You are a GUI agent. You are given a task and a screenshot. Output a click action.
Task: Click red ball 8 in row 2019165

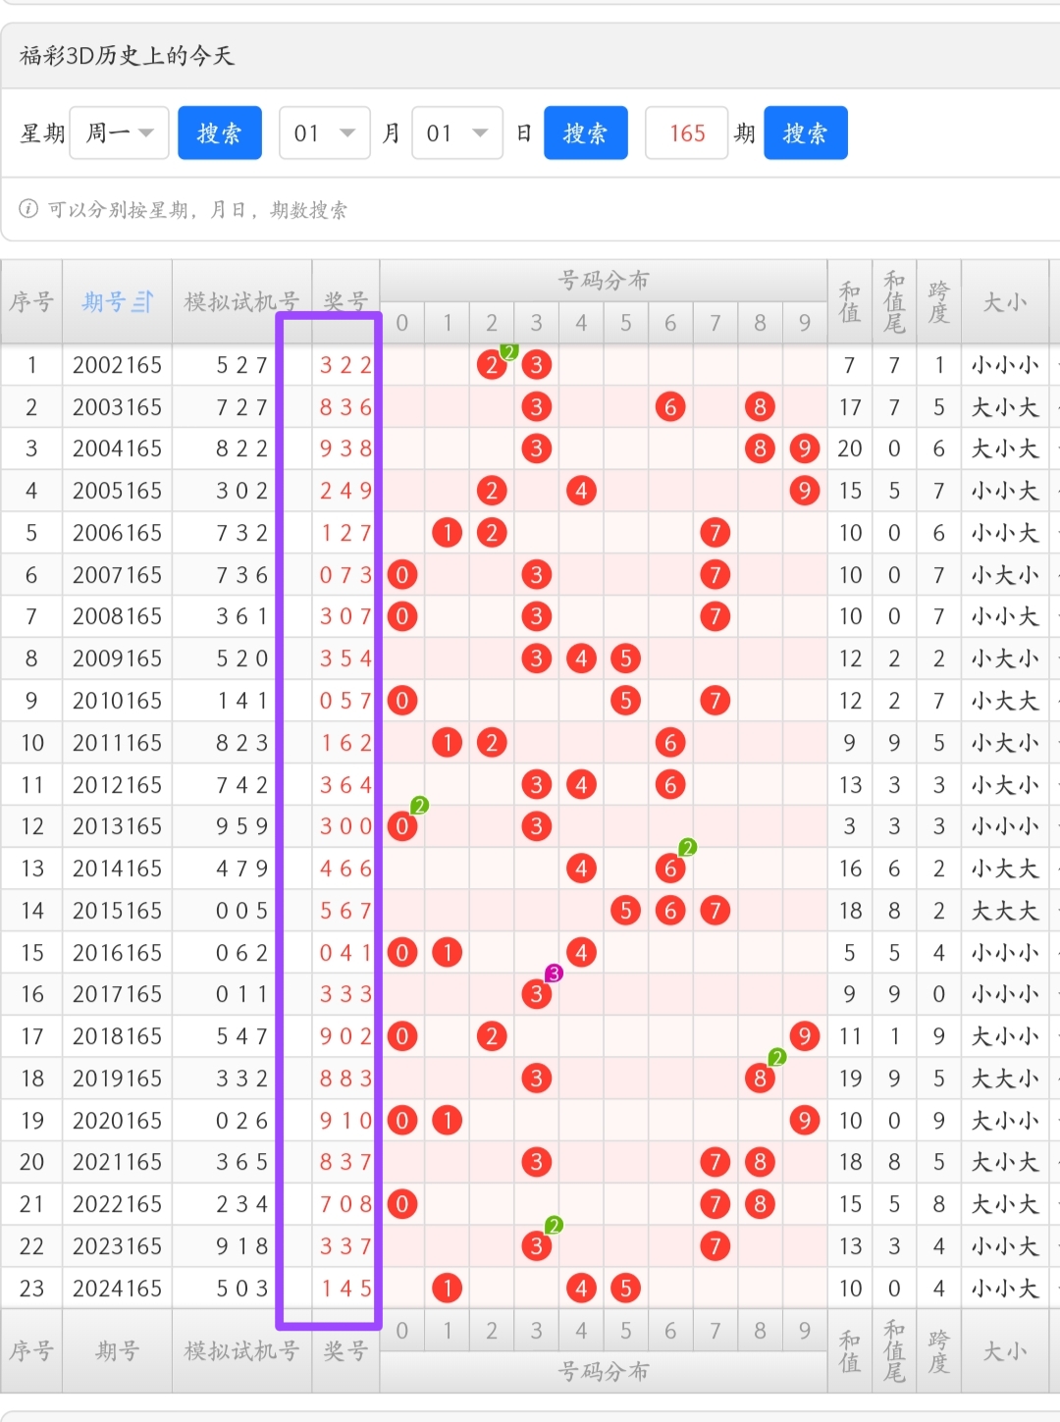tap(760, 1079)
